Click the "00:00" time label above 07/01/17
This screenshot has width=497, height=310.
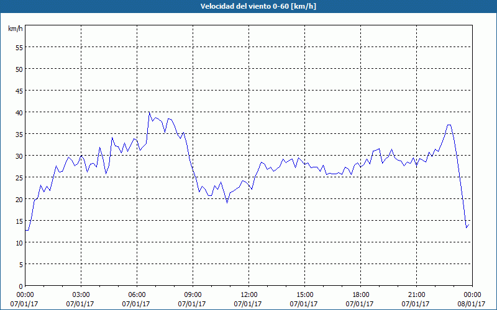pyautogui.click(x=25, y=295)
